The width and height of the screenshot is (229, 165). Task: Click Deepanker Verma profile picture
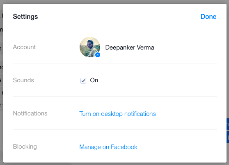click(x=90, y=47)
